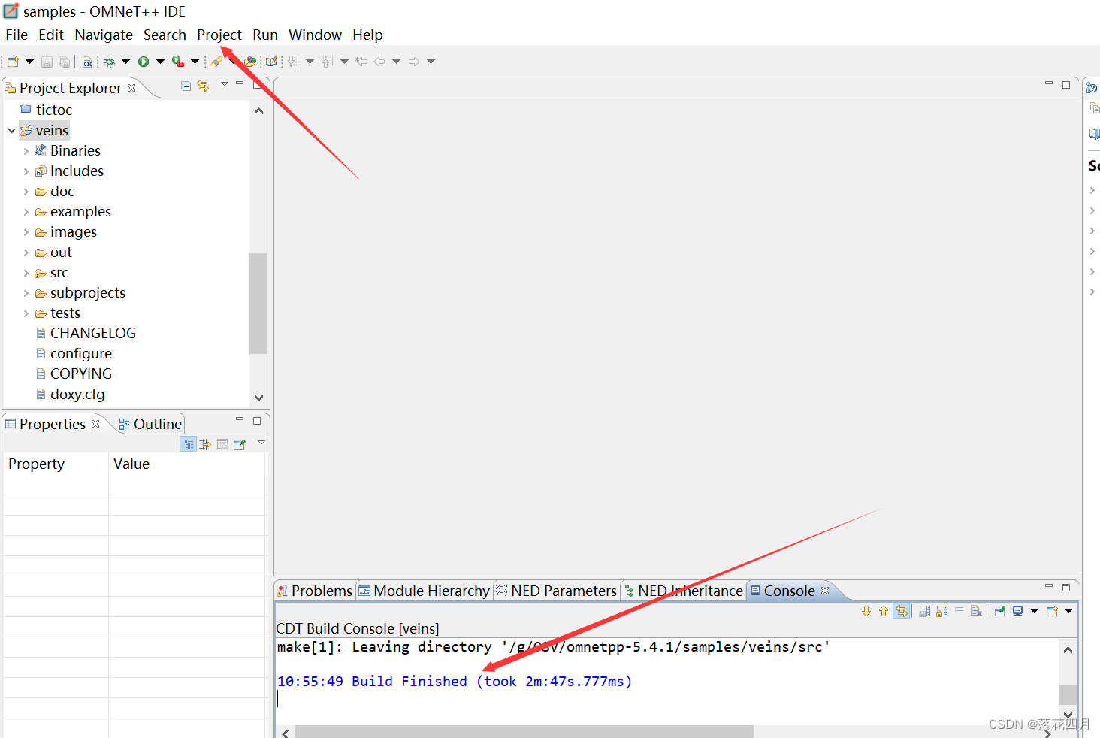Open the Run menu

click(x=265, y=35)
